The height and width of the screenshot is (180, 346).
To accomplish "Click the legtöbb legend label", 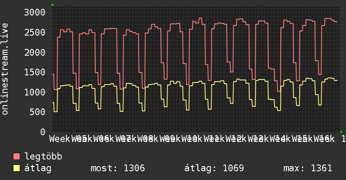I will click(43, 157).
